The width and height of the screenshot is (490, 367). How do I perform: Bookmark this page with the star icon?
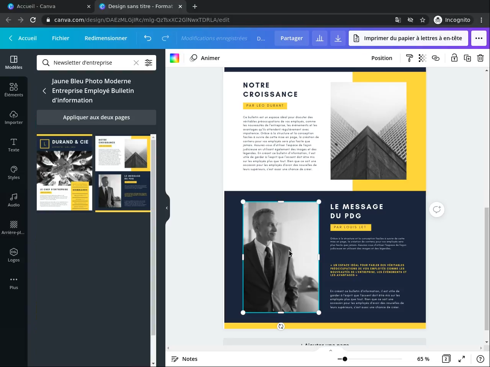423,20
